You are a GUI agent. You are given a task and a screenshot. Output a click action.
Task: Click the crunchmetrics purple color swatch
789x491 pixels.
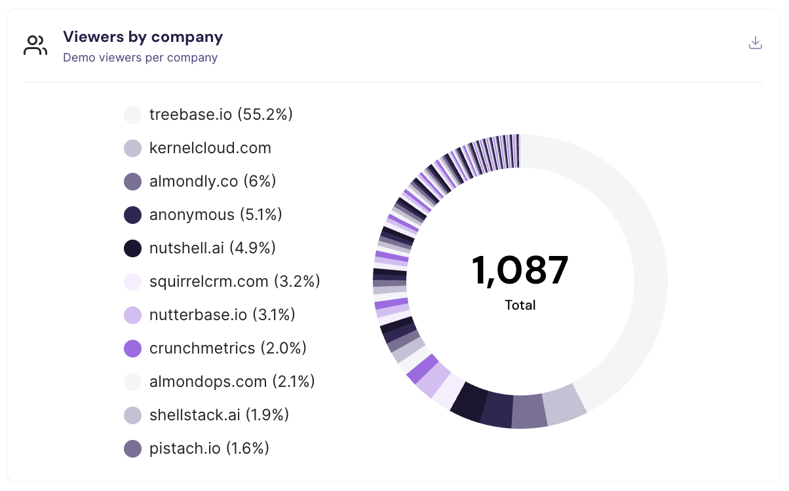[132, 348]
